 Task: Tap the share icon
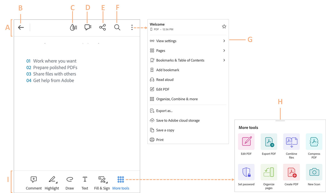(x=102, y=27)
